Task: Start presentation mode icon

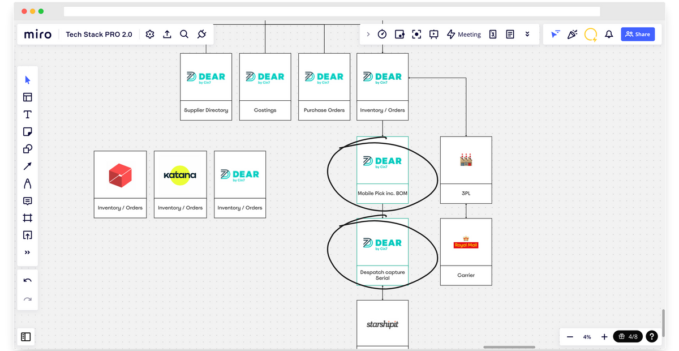Action: coord(434,34)
